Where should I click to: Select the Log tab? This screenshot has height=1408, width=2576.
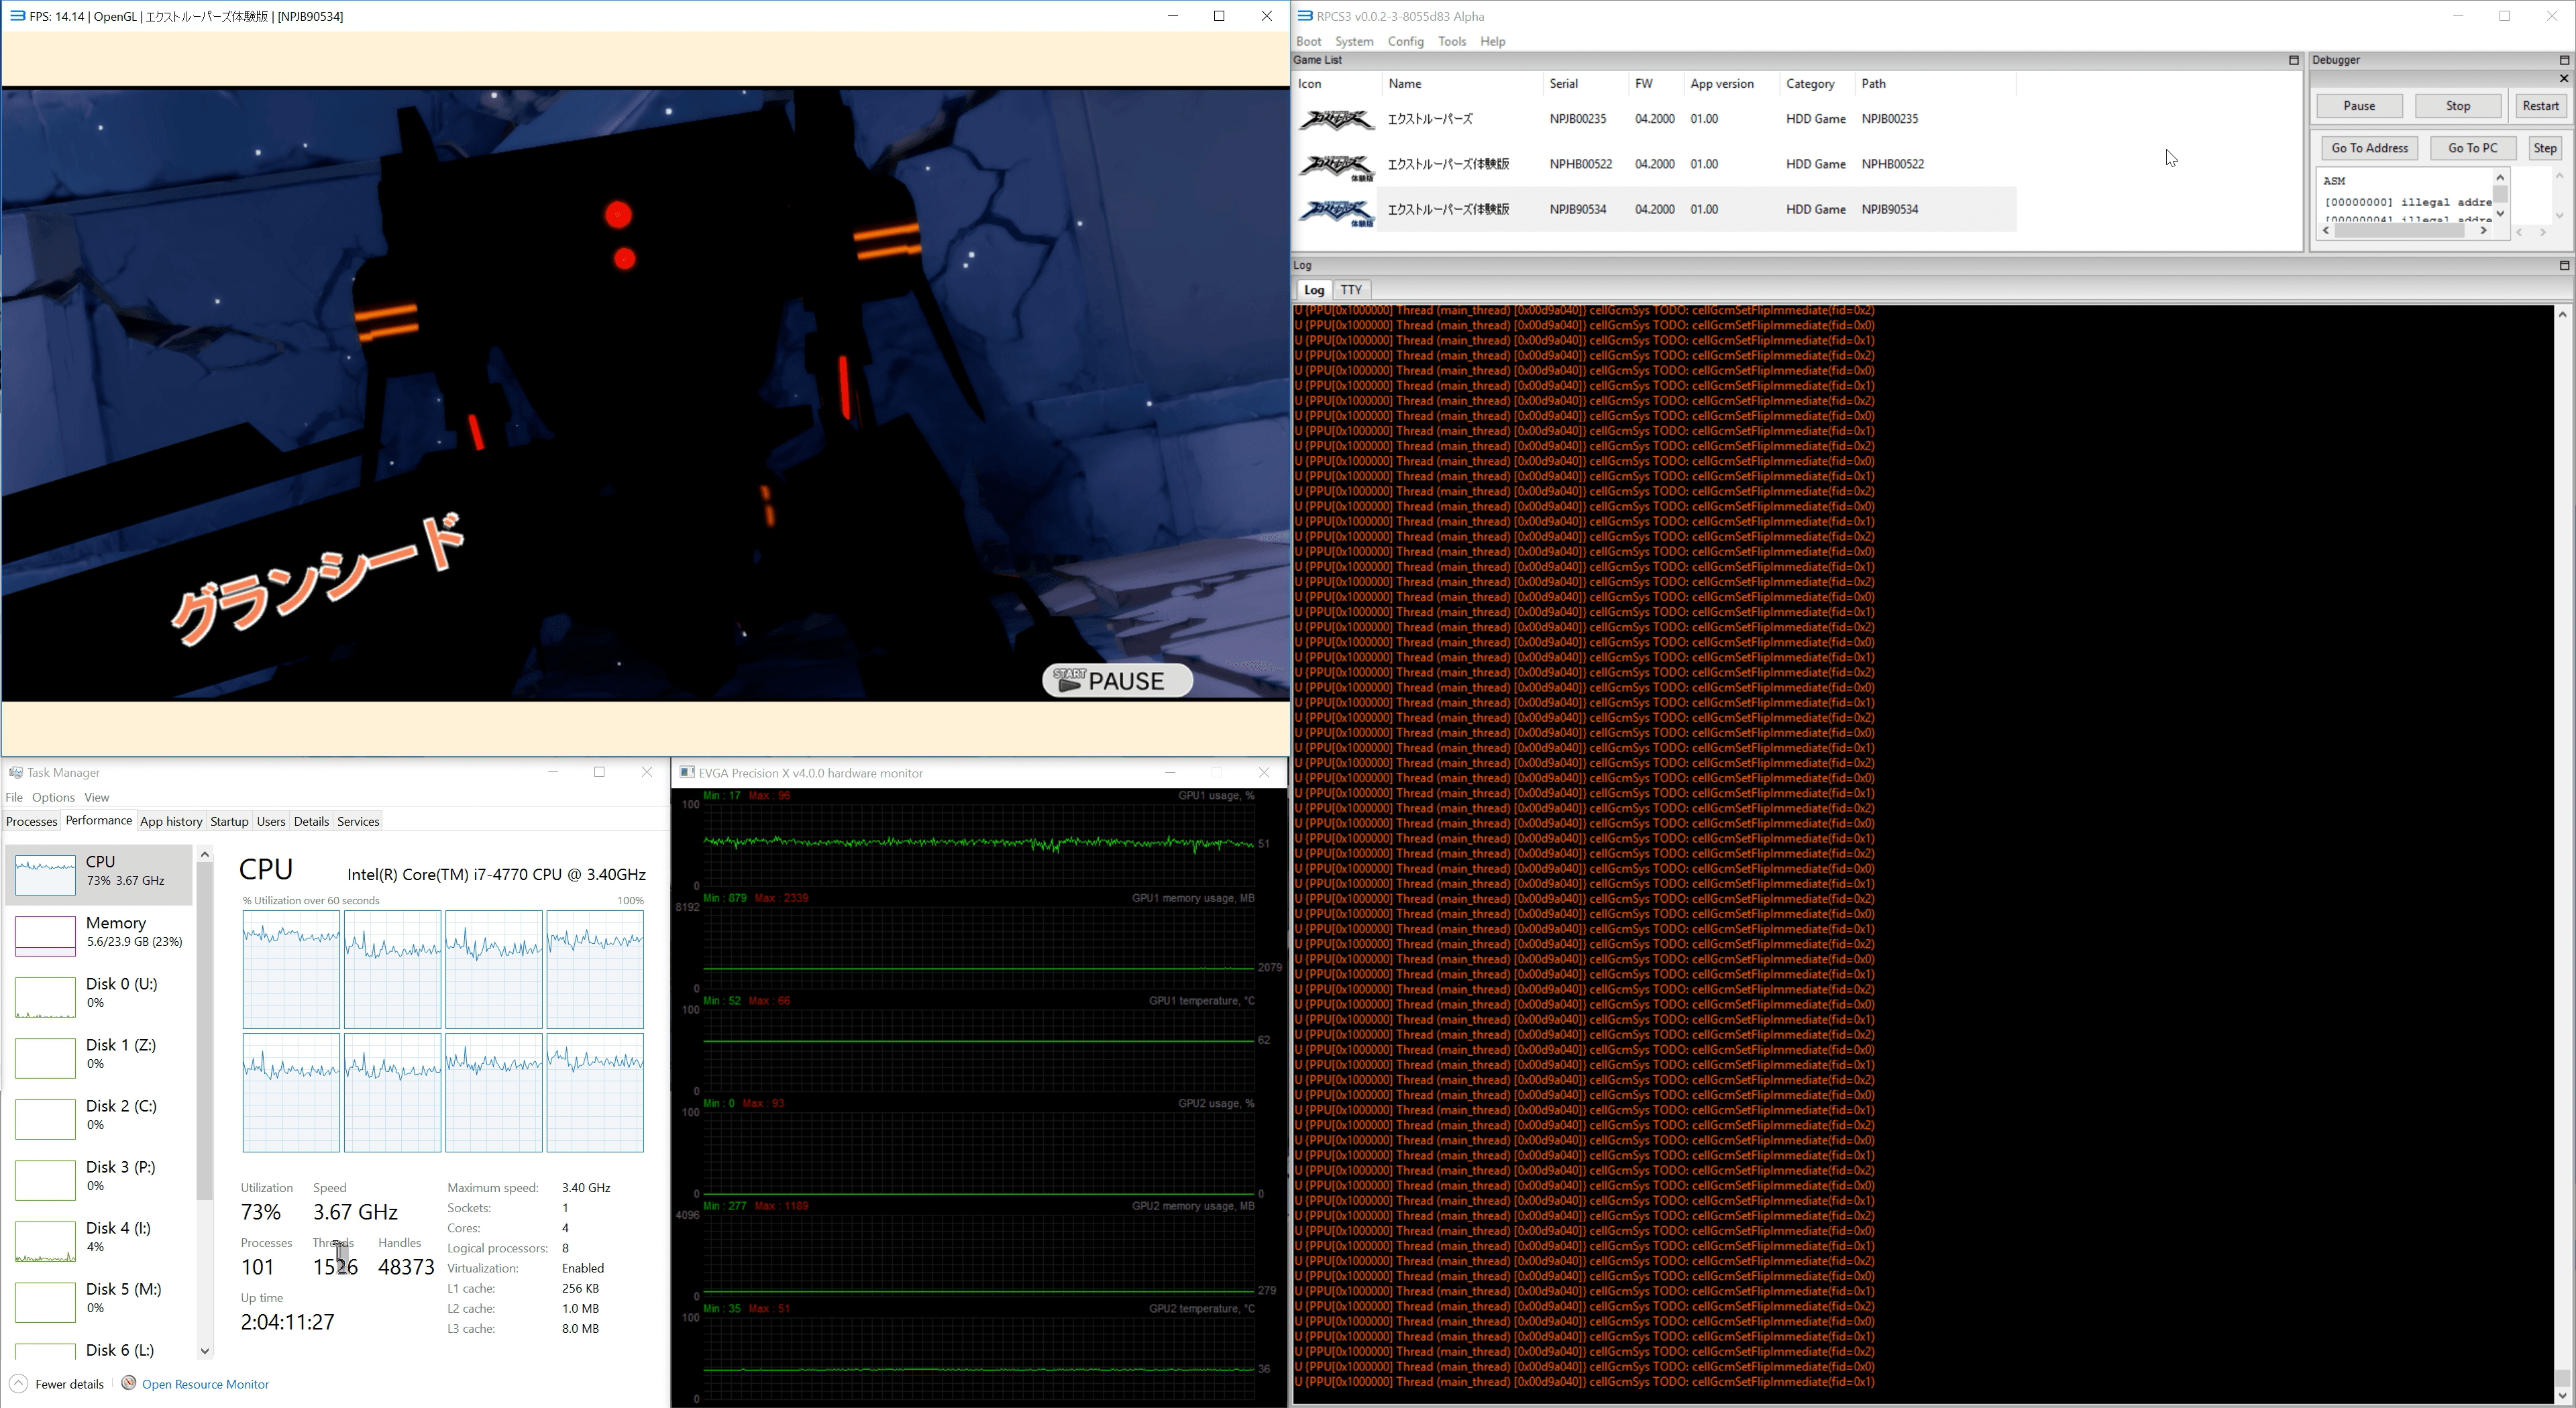pos(1314,290)
